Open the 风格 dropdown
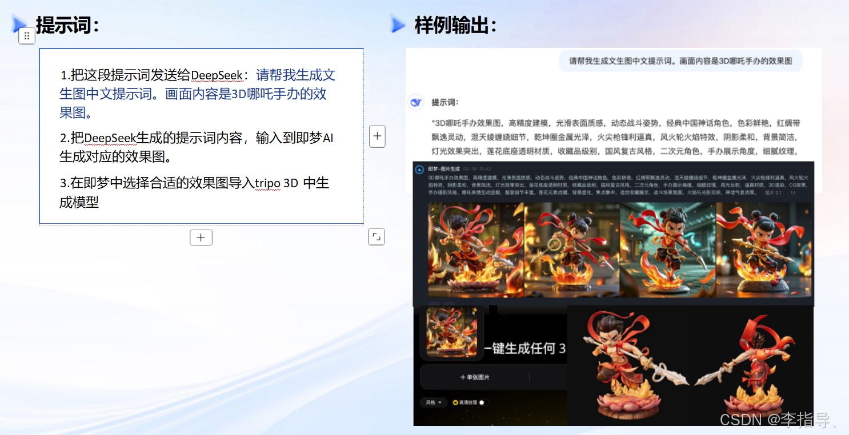 pyautogui.click(x=434, y=402)
